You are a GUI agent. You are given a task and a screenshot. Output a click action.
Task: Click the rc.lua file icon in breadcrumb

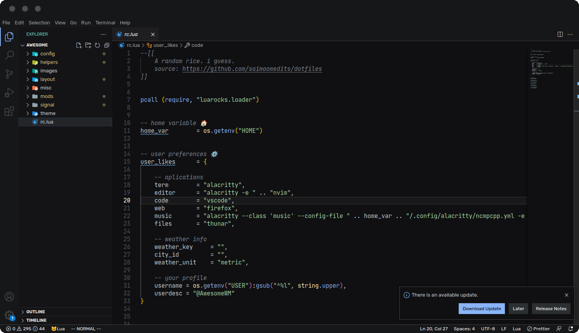pyautogui.click(x=121, y=45)
